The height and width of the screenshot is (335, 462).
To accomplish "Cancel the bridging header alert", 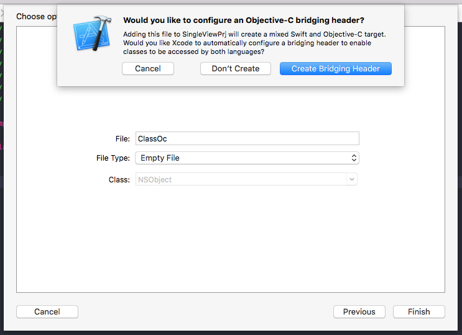I will click(x=148, y=68).
